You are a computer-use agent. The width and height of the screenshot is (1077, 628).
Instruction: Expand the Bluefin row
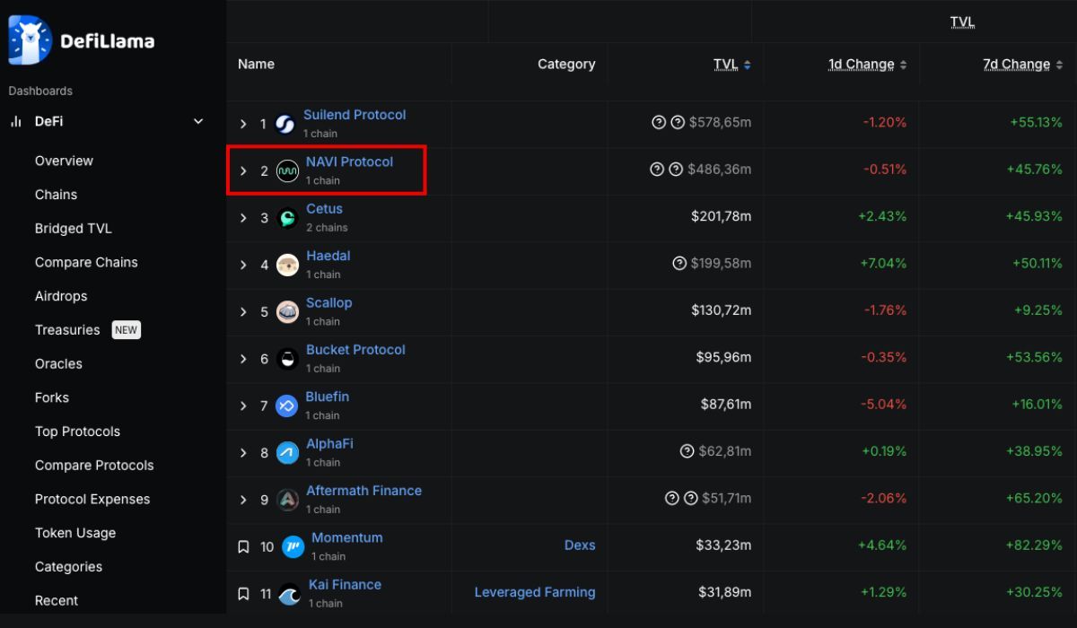[243, 406]
